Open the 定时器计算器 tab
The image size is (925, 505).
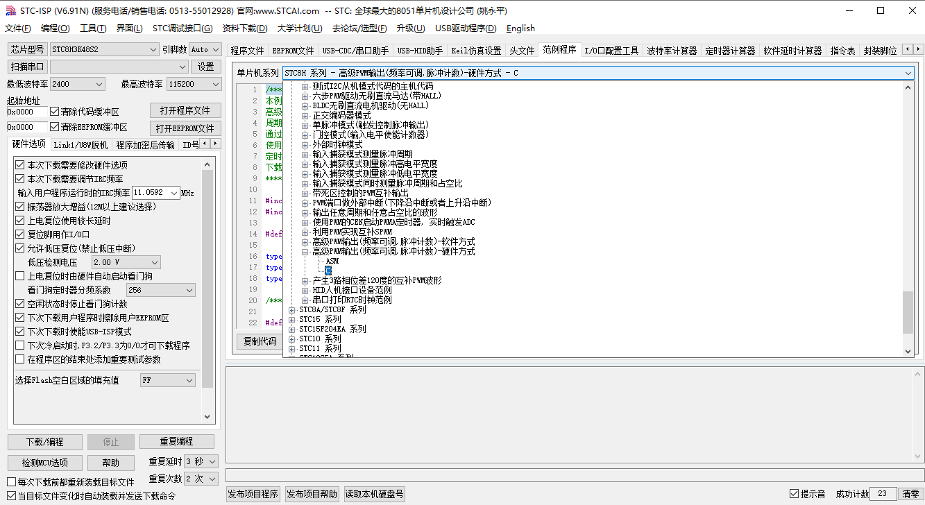click(x=730, y=51)
